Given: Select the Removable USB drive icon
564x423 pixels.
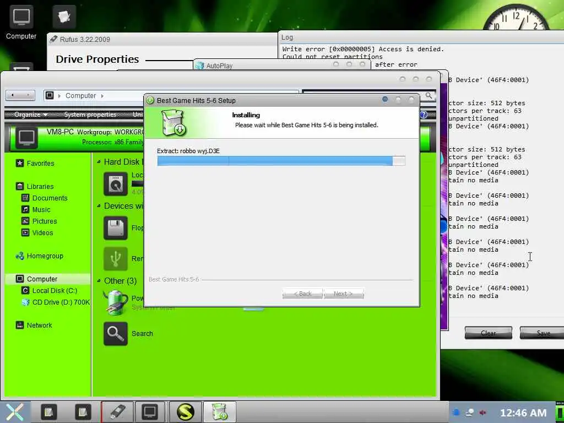Looking at the screenshot, I should click(116, 259).
